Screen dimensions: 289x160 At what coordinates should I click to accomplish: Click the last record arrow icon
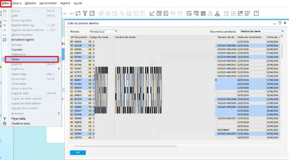tap(71, 14)
